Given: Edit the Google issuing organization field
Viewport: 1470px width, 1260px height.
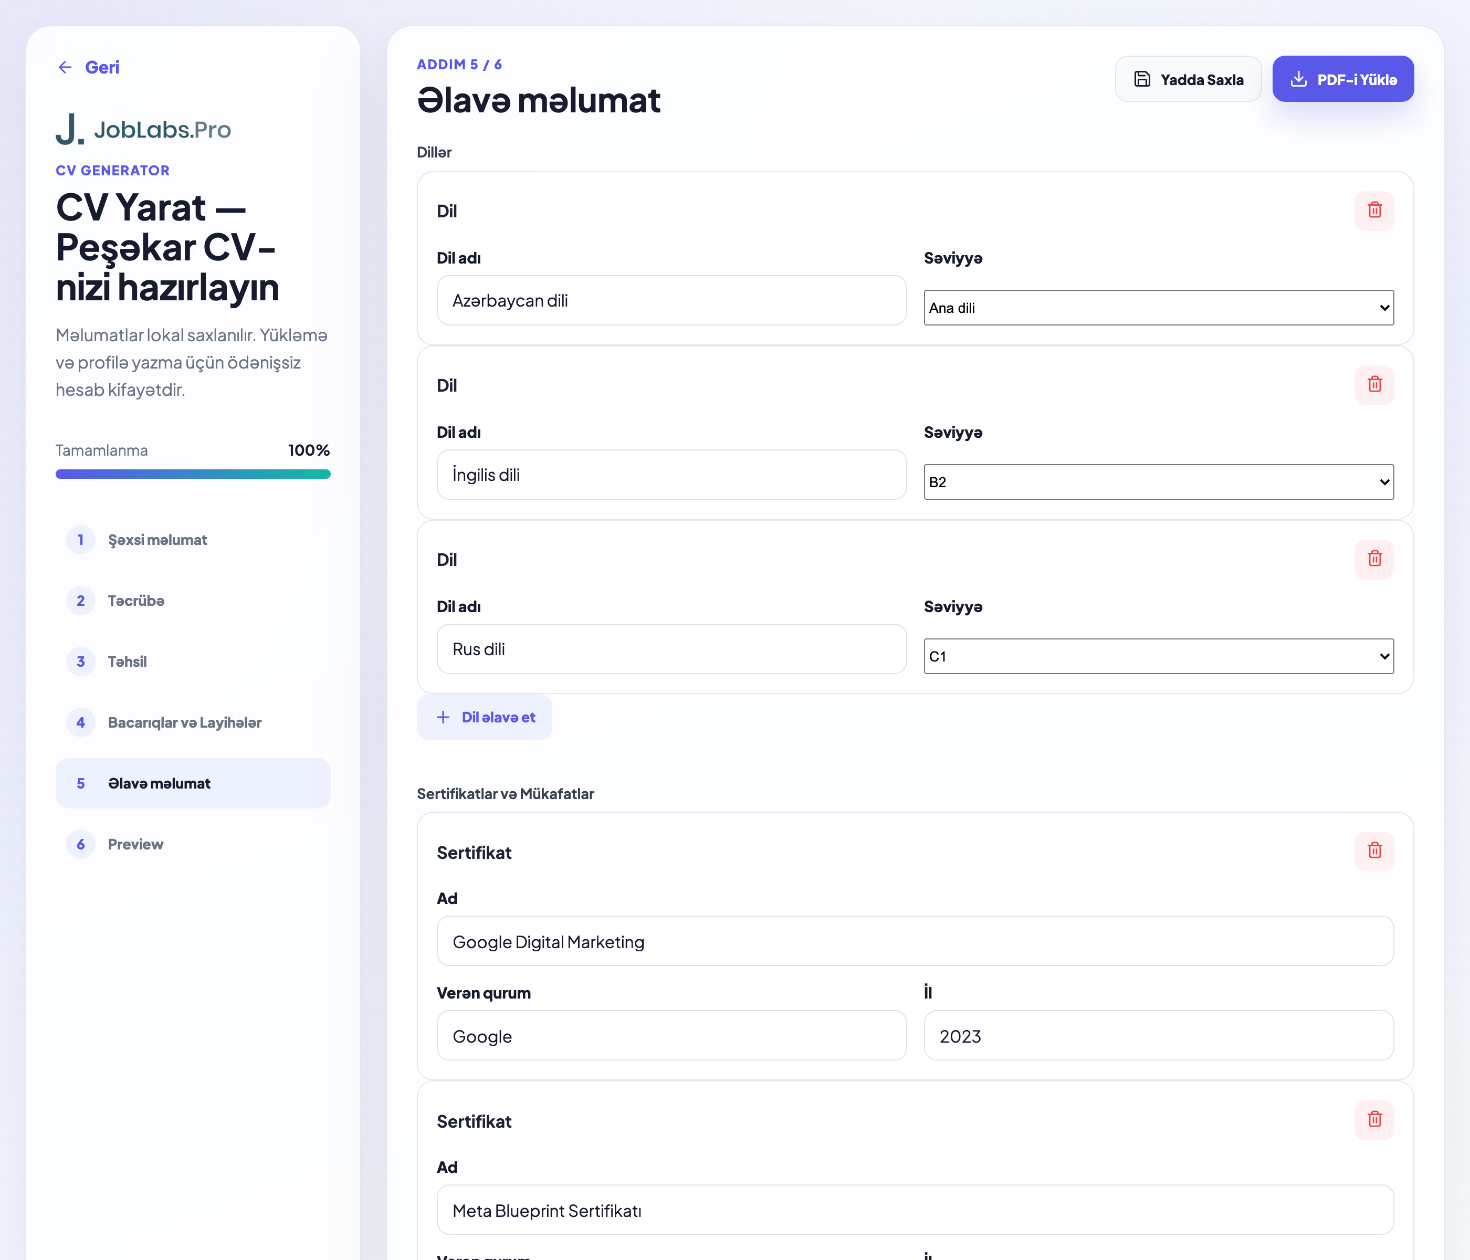Looking at the screenshot, I should tap(671, 1036).
